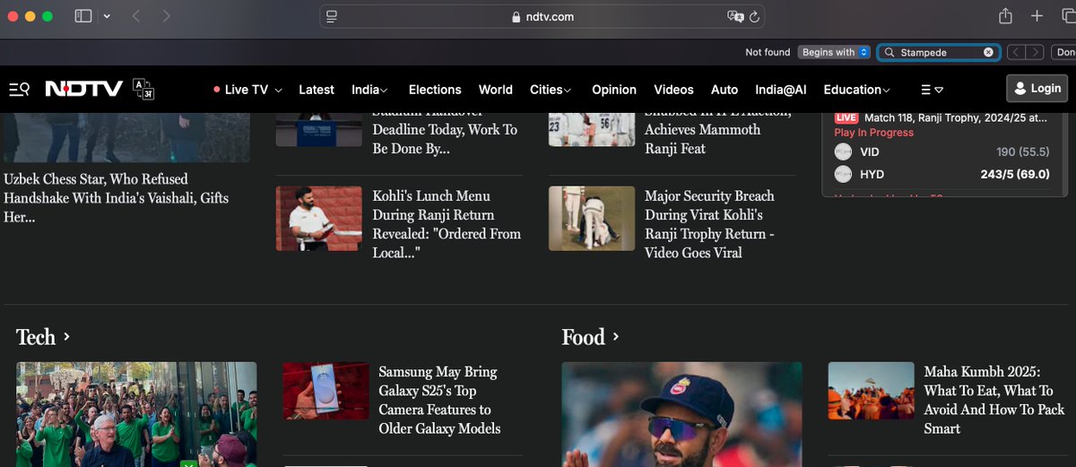This screenshot has height=467, width=1076.
Task: Click the Kohli lunch article thumbnail
Action: [319, 219]
